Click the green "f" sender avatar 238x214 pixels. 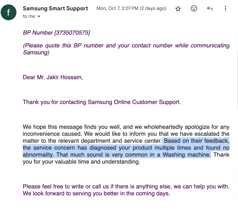pyautogui.click(x=8, y=12)
